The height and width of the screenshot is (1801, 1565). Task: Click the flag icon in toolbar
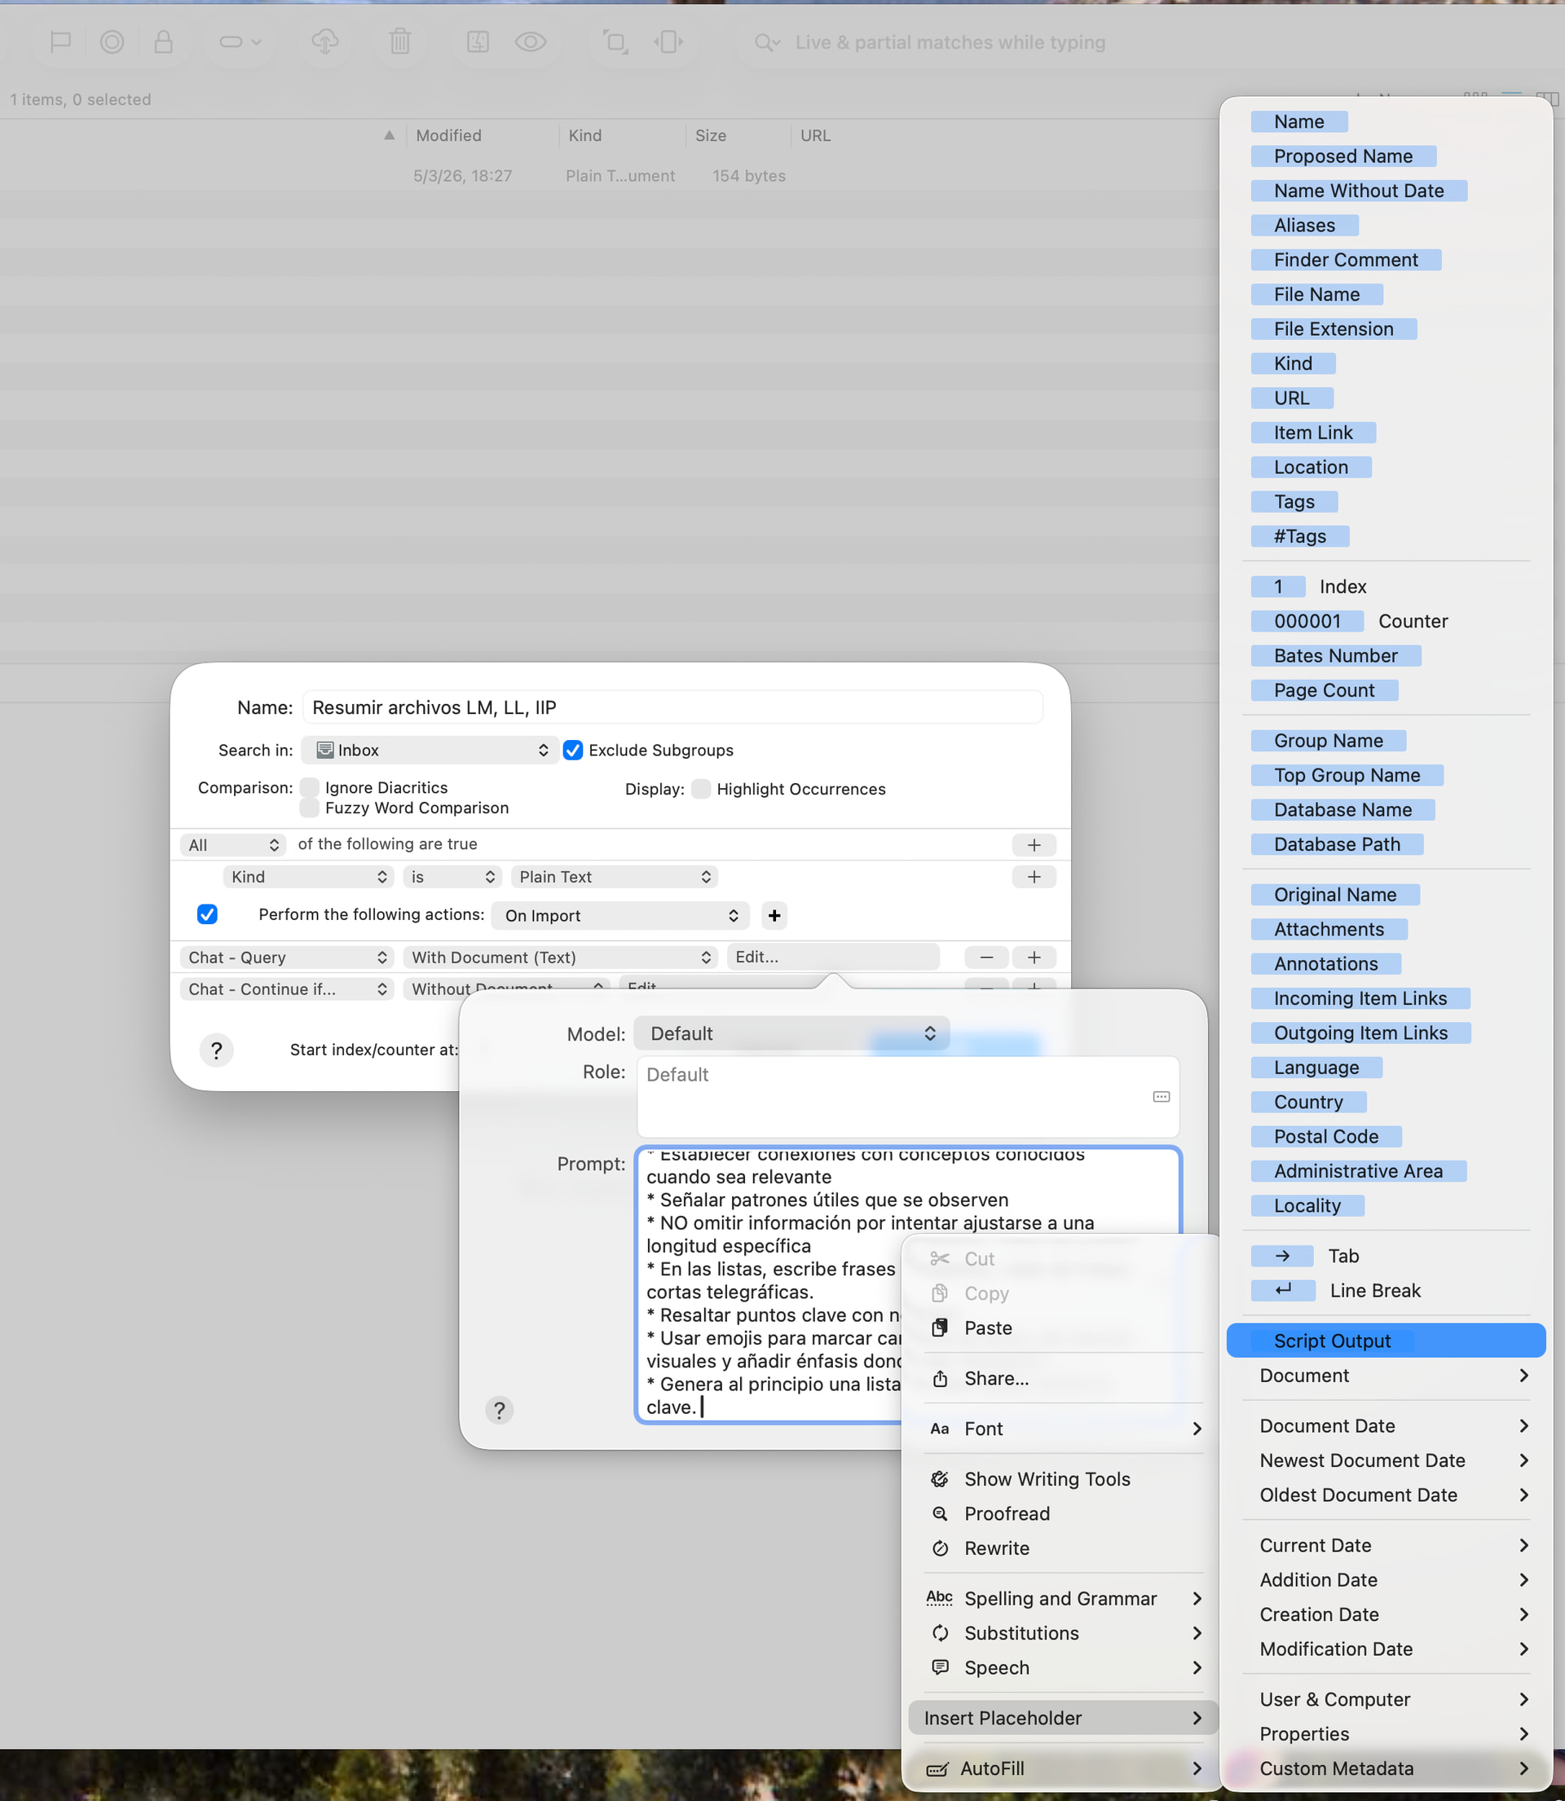coord(60,42)
